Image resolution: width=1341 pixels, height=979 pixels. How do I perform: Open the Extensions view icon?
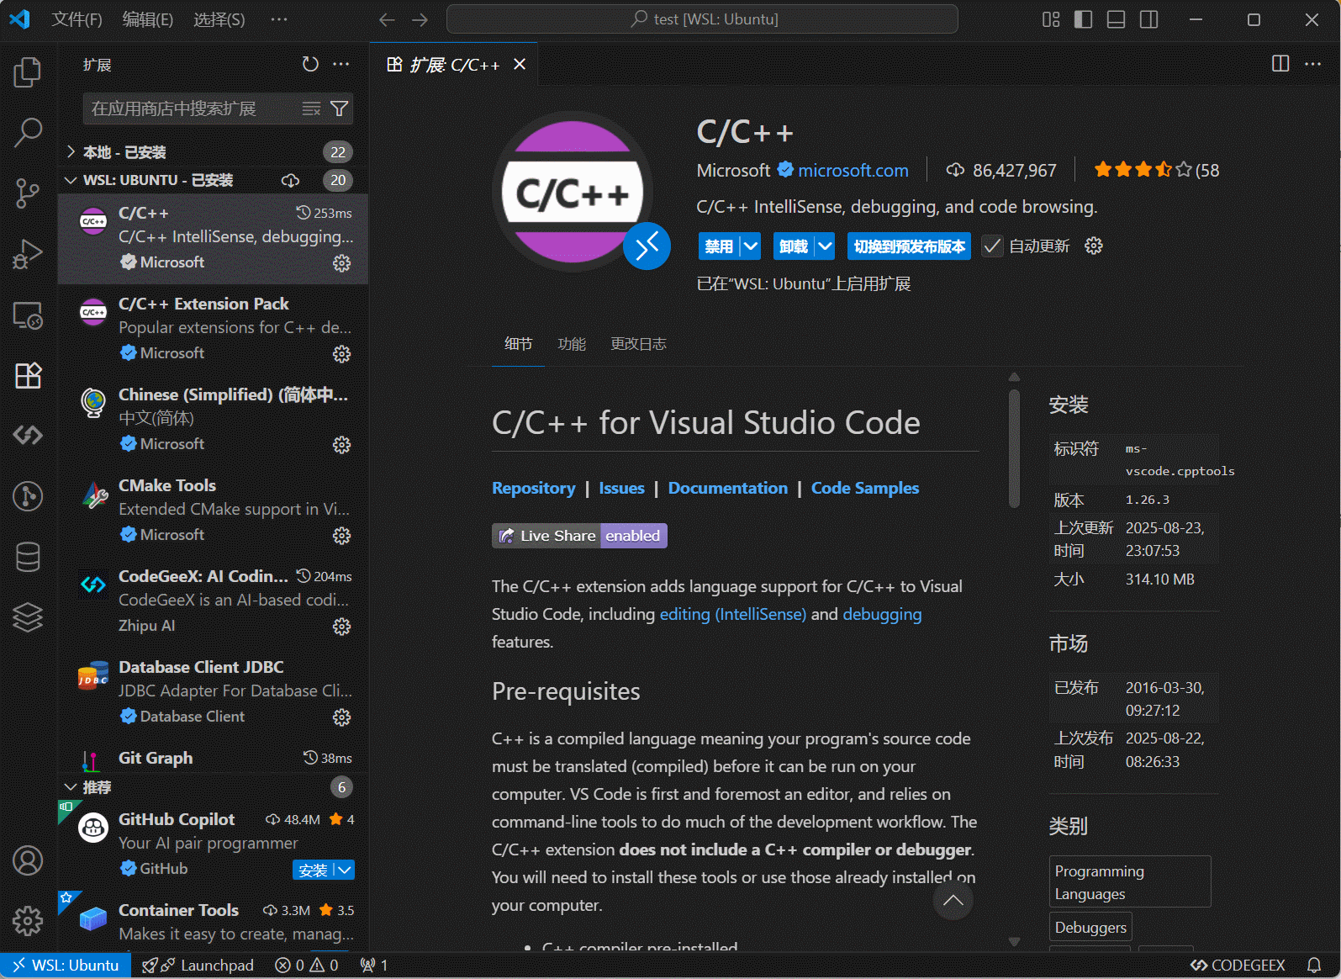[x=28, y=375]
